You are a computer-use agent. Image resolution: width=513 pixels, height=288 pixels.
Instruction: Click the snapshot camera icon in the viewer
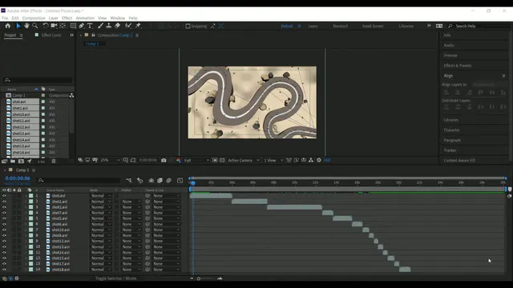[164, 160]
